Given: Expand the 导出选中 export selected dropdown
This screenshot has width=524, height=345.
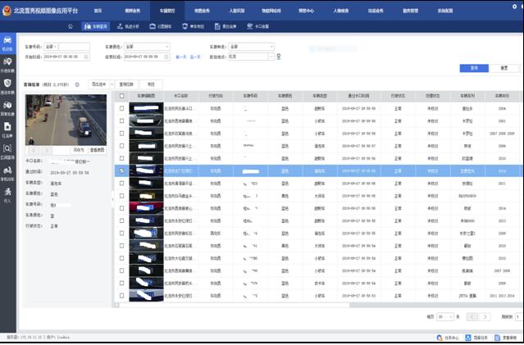Looking at the screenshot, I should [102, 84].
